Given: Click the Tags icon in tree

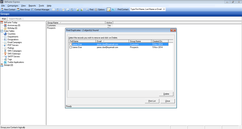Looking at the screenshot, I should 5,59.
